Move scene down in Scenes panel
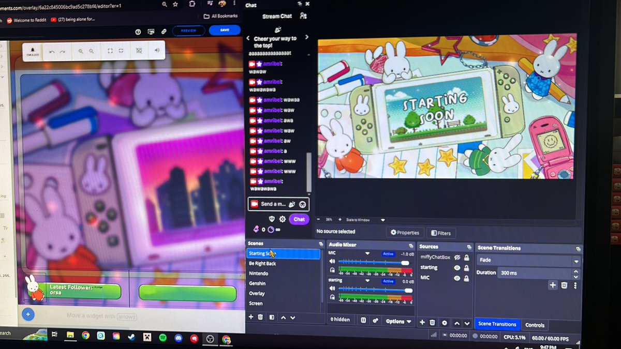The width and height of the screenshot is (621, 349). coord(292,317)
